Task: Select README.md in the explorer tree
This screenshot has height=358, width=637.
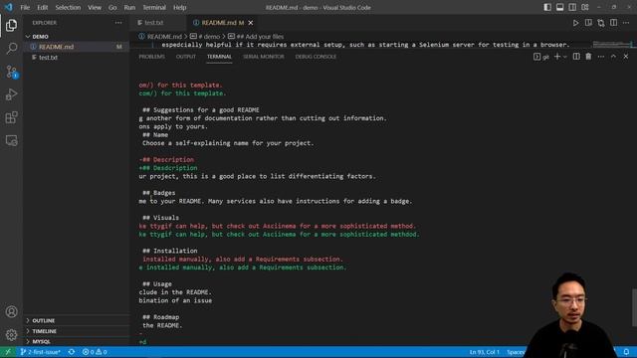Action: [x=77, y=47]
